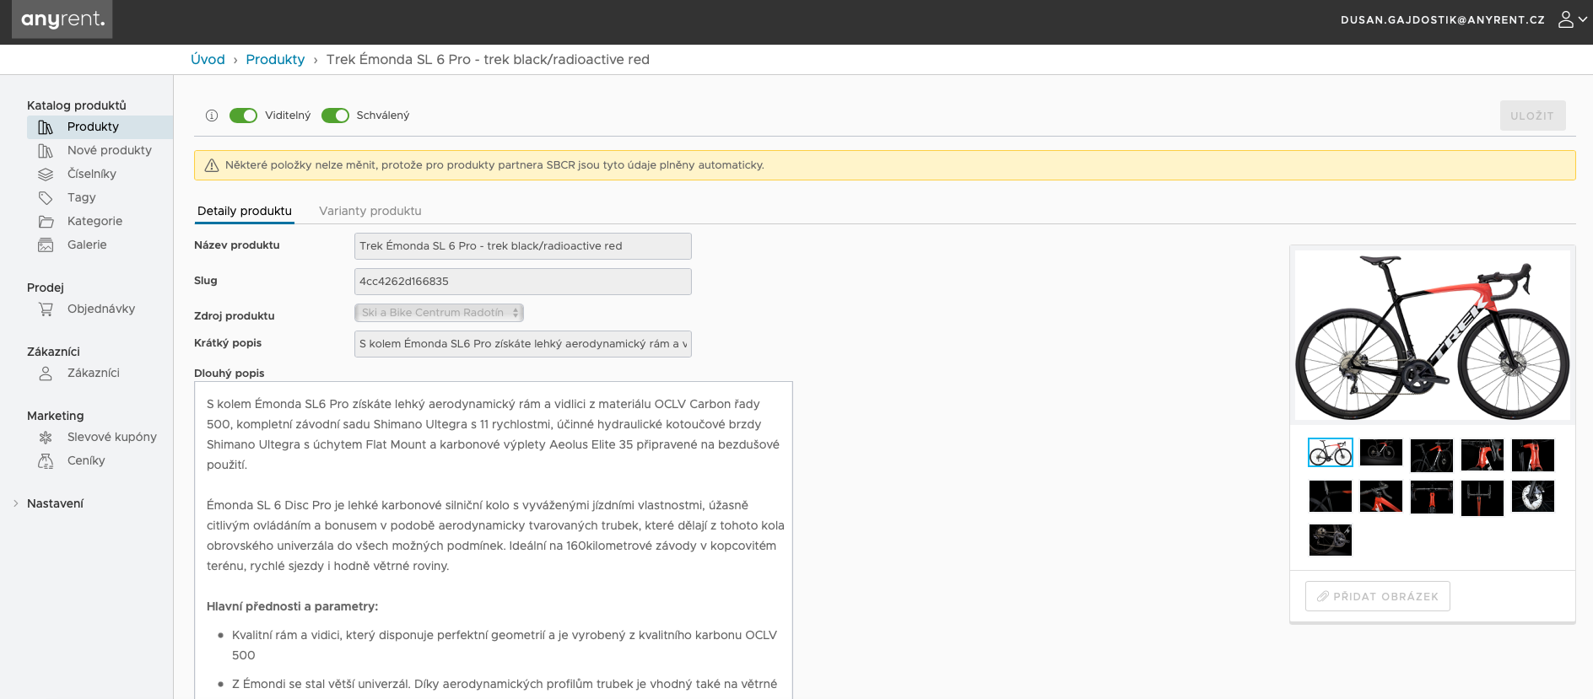Open Galerie using its picture icon

point(46,245)
